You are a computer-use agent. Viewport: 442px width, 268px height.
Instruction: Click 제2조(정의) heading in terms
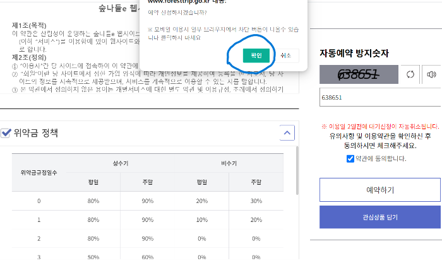point(29,57)
